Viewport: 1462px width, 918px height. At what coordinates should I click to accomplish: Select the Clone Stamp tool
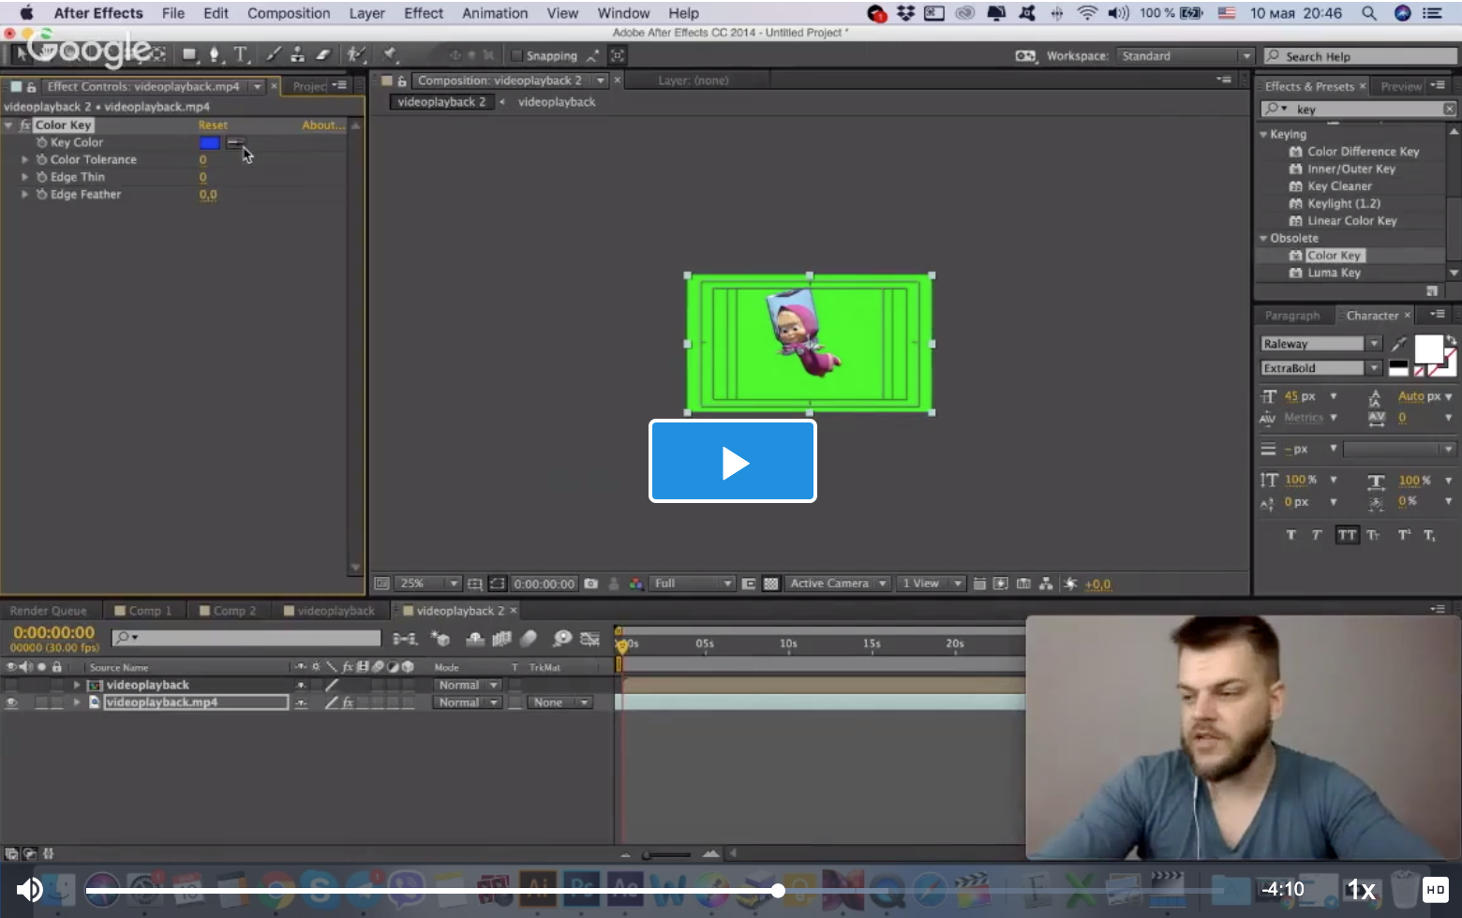pos(297,54)
